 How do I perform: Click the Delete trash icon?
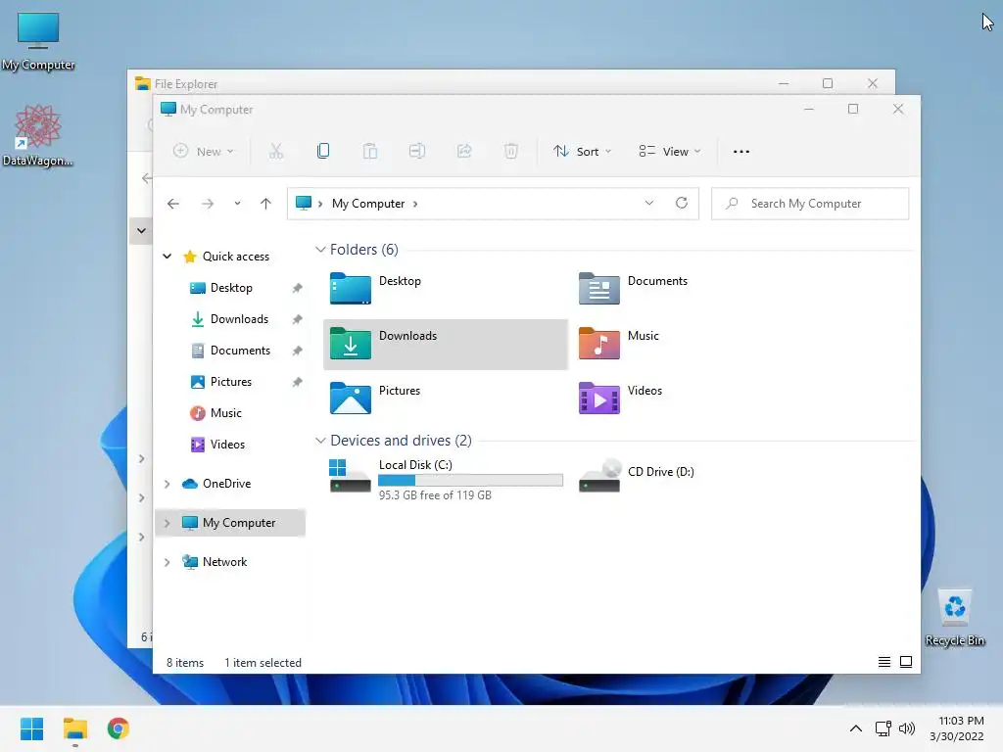(511, 151)
